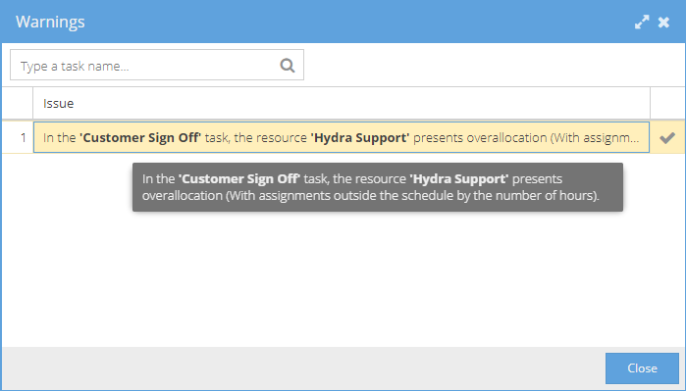686x391 pixels.
Task: Dismiss the Warnings dialog using the X icon
Action: 663,22
